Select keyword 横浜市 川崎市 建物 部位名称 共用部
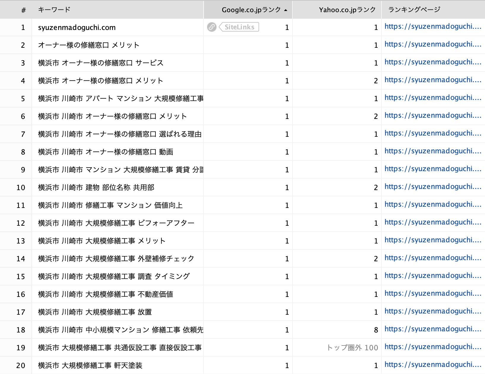This screenshot has height=374, width=485. pos(96,187)
